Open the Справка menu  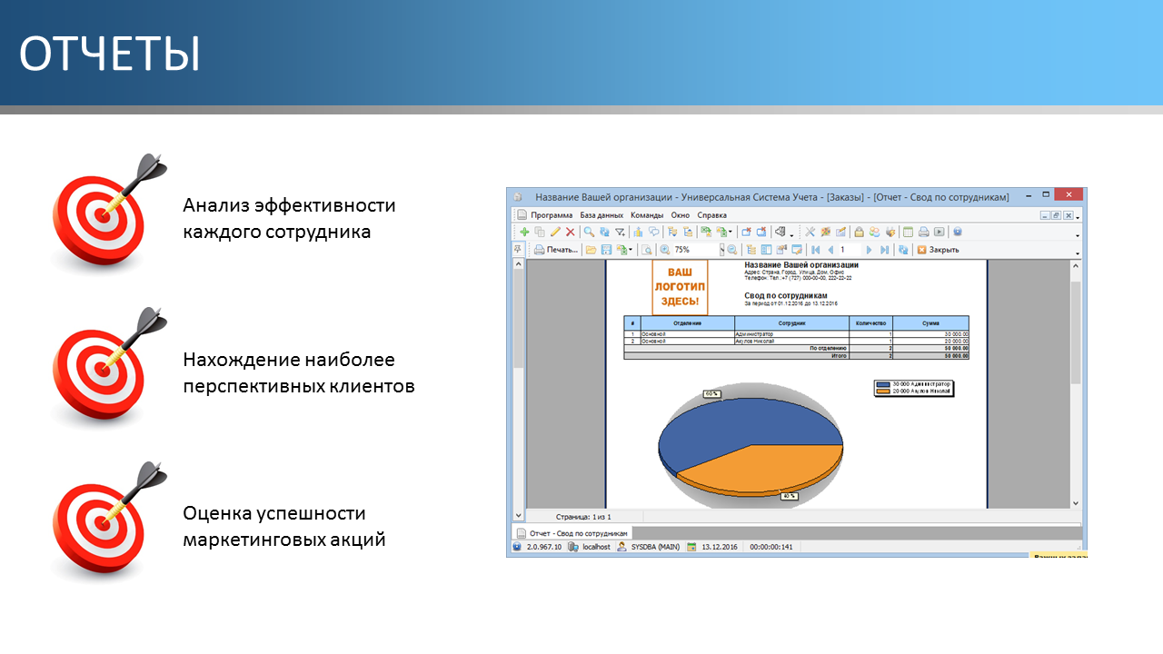click(x=712, y=215)
